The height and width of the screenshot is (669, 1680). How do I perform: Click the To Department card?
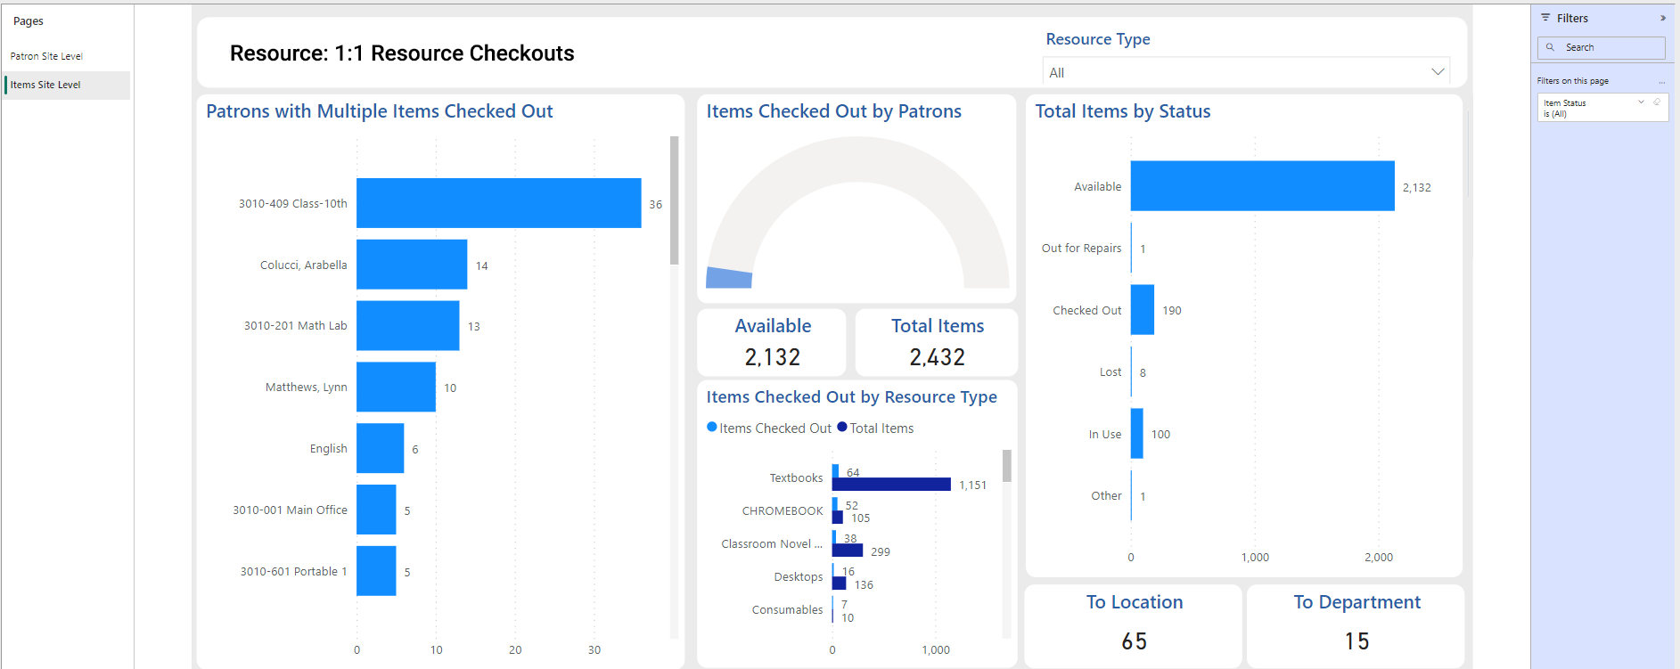pyautogui.click(x=1356, y=624)
